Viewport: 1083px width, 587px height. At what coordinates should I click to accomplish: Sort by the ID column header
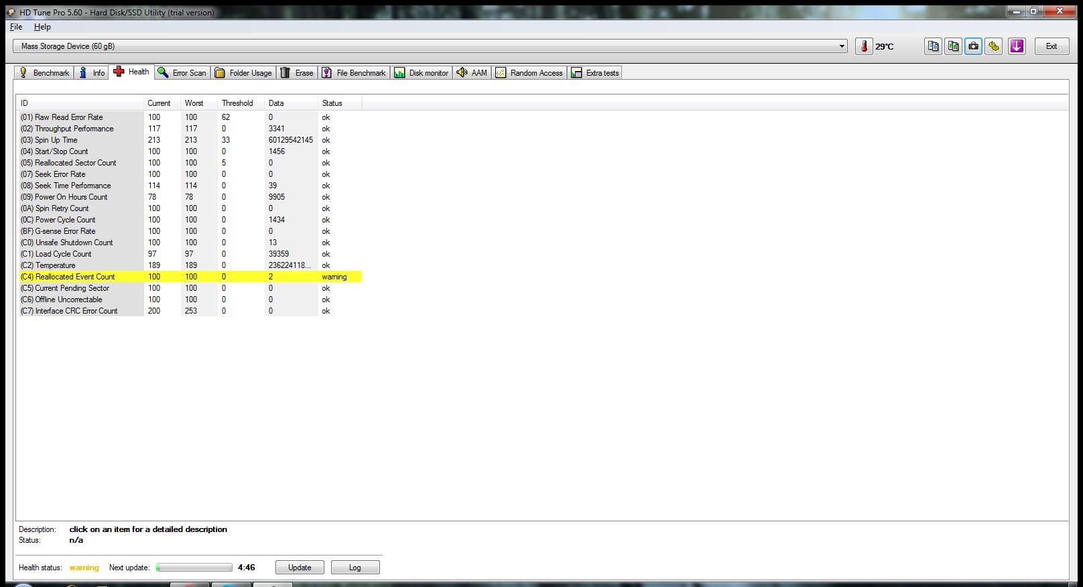point(80,103)
